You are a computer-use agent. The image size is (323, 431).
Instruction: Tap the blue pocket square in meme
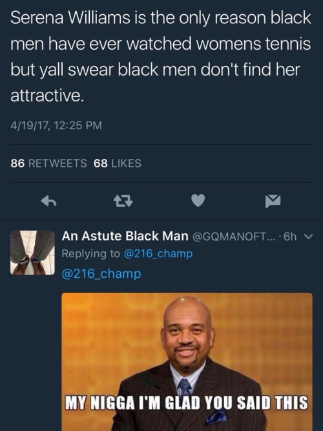216,417
